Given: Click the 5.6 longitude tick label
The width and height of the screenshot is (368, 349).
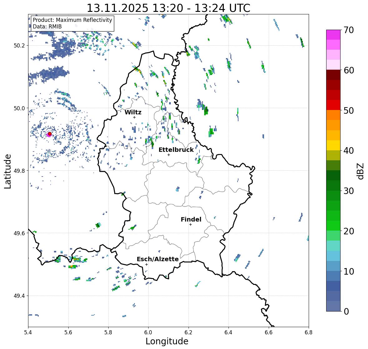Looking at the screenshot, I should point(68,332).
